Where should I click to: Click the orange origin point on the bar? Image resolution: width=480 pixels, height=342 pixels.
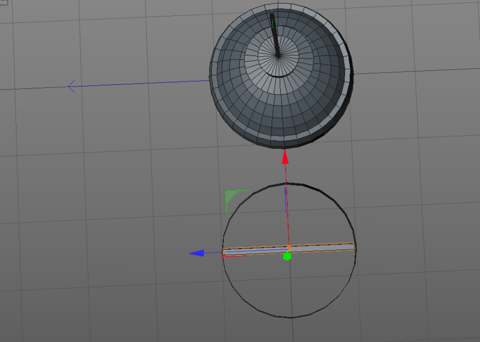(x=289, y=246)
